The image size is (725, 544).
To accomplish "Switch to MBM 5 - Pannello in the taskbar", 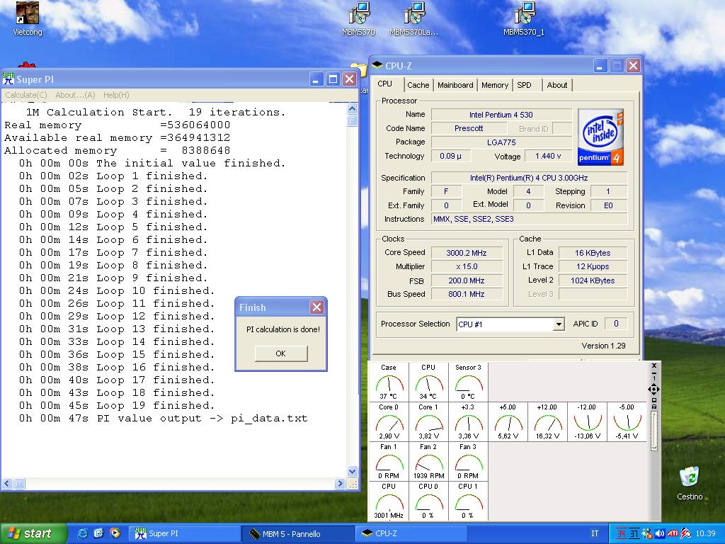I will click(x=298, y=533).
